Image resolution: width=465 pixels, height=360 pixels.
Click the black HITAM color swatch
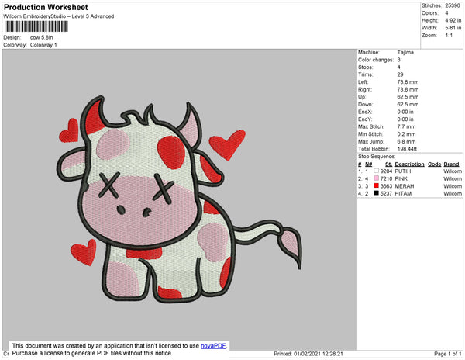pos(377,193)
